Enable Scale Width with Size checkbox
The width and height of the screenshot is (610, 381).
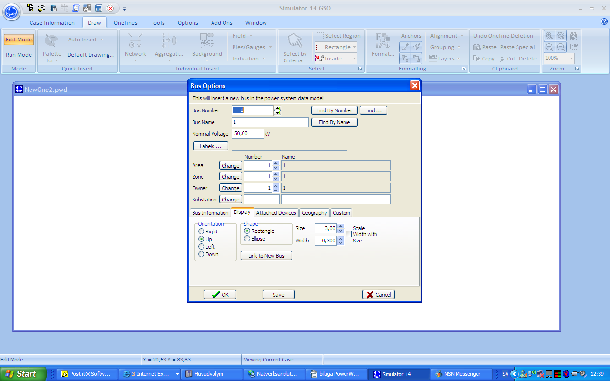pos(348,234)
